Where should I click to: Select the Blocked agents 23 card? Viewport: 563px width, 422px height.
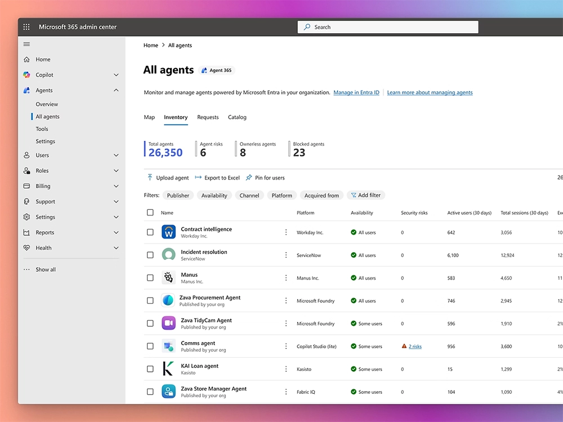(x=307, y=149)
